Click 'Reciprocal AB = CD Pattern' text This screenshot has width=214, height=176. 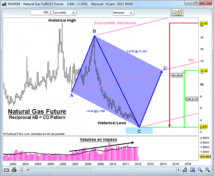pos(37,117)
